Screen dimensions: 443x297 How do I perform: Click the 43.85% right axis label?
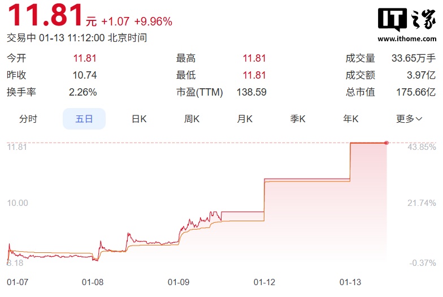pyautogui.click(x=422, y=147)
